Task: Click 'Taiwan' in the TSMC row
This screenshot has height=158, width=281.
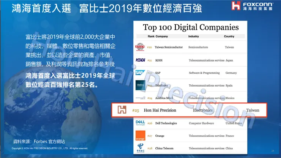Action: pos(229,47)
